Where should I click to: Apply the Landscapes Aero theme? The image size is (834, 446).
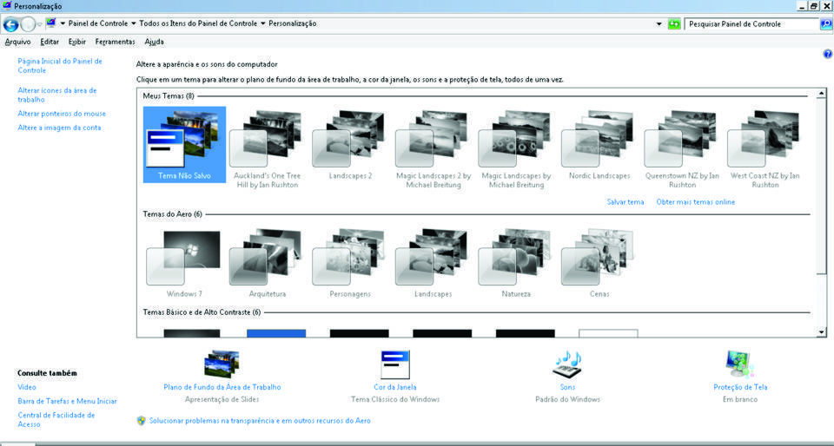coord(434,264)
